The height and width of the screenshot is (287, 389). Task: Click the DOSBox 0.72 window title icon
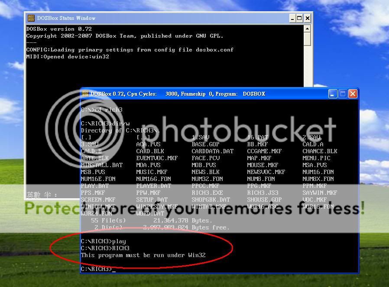pos(85,94)
